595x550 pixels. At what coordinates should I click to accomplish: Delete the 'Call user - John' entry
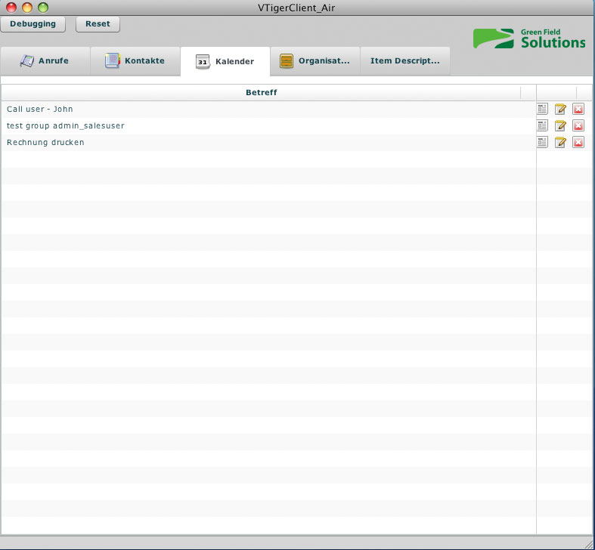click(x=578, y=110)
